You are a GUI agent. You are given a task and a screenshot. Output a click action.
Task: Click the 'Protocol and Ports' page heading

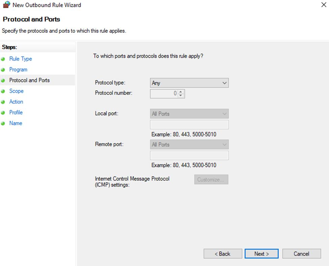[x=31, y=19]
